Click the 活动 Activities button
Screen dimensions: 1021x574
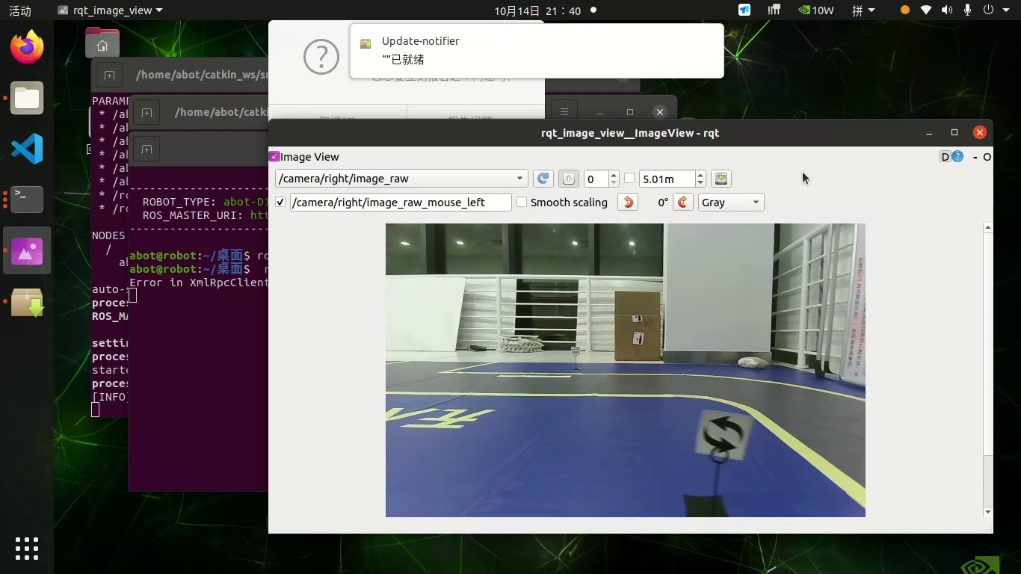pos(20,10)
